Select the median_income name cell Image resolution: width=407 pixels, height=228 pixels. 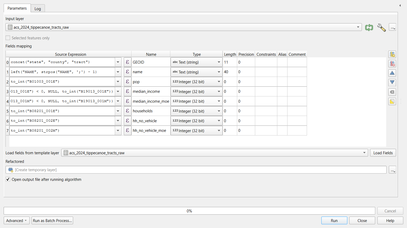tap(151, 91)
